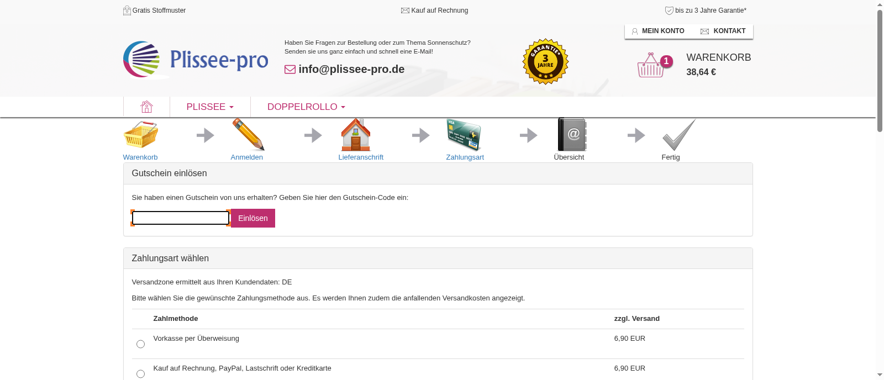Click the Warenkorb basket step icon
The width and height of the screenshot is (884, 380).
141,134
